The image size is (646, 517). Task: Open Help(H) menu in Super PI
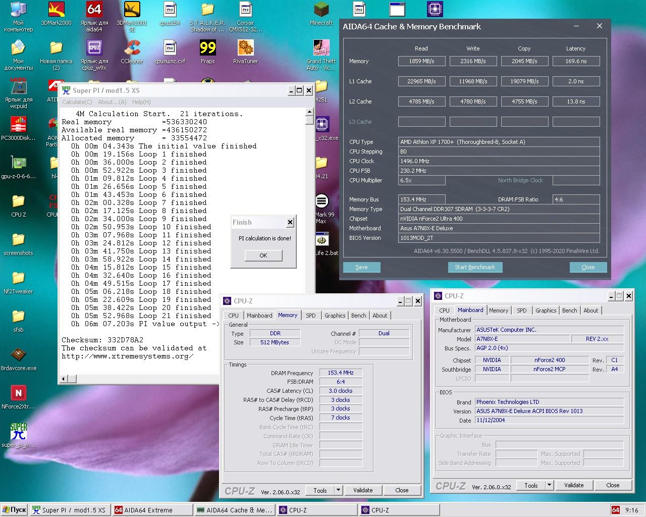point(141,101)
